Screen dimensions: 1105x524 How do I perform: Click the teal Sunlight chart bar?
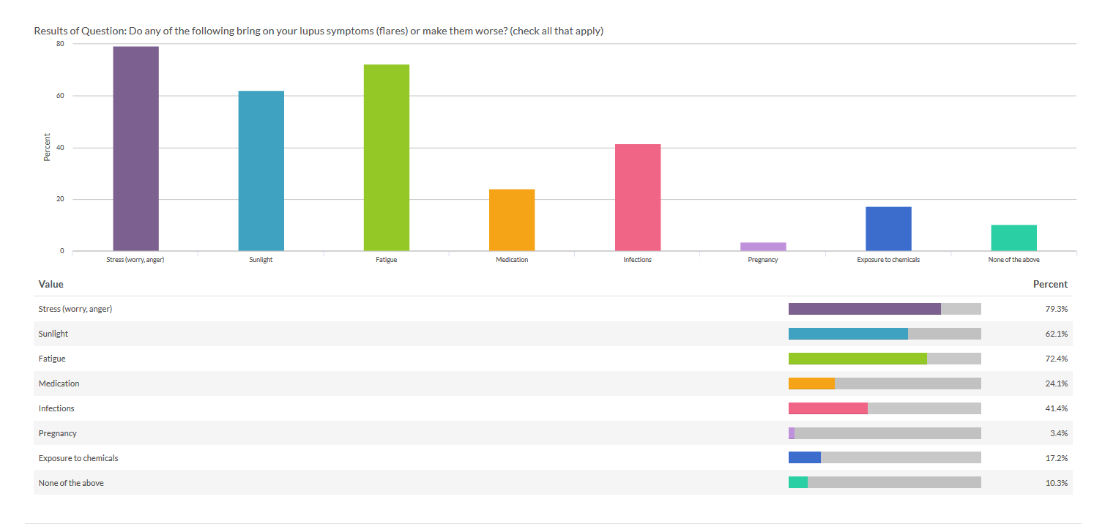point(261,171)
